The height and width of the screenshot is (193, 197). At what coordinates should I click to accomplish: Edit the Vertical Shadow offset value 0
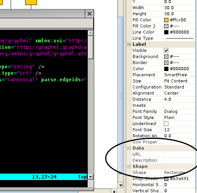coord(179,191)
